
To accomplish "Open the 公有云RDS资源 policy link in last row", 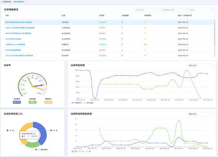I will (19, 55).
